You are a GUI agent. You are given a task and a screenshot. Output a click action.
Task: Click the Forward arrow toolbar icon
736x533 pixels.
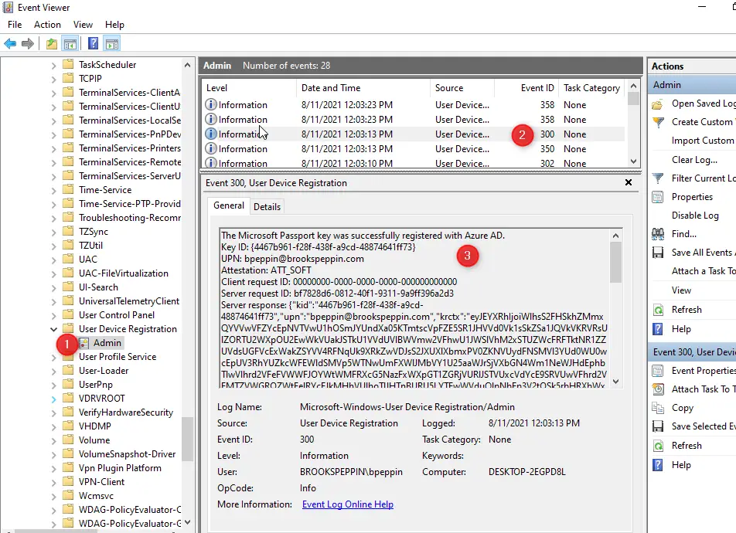(28, 44)
